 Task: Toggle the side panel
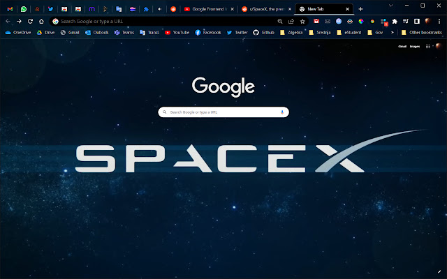pos(417,22)
